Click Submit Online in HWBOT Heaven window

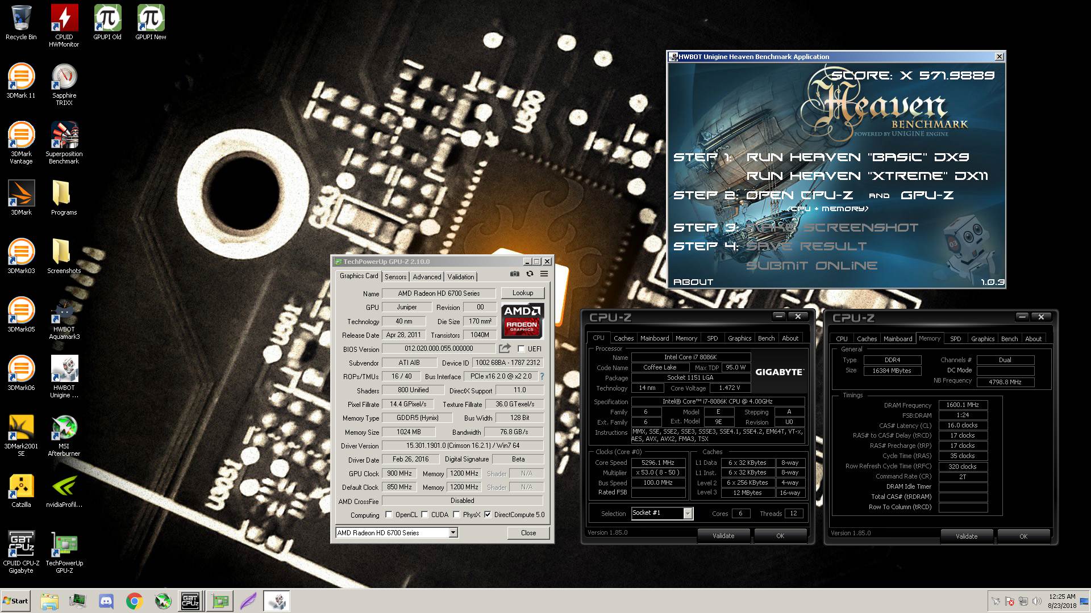pos(811,266)
